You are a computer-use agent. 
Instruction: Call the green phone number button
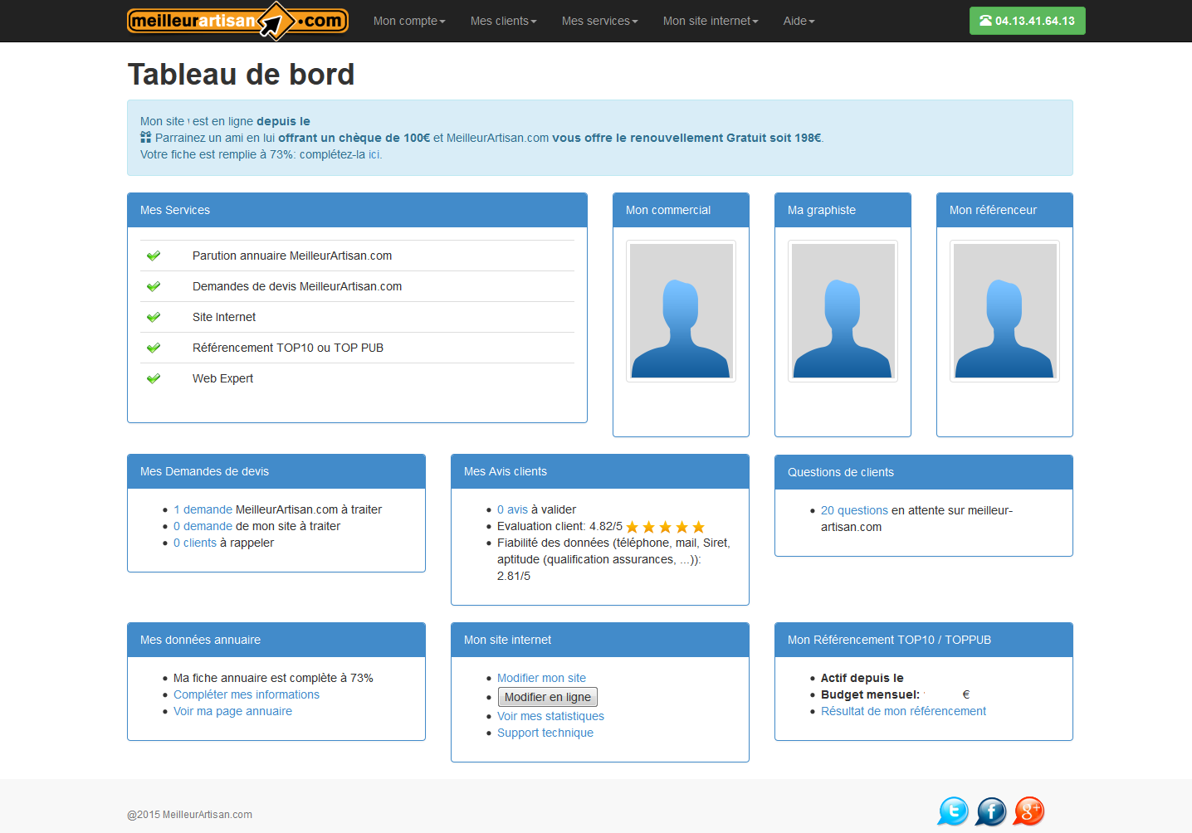(1027, 21)
